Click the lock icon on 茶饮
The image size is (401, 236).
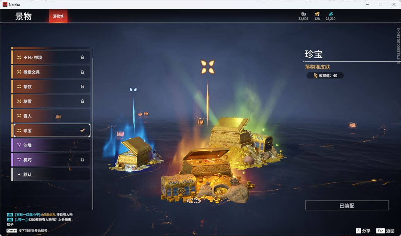coord(82,86)
